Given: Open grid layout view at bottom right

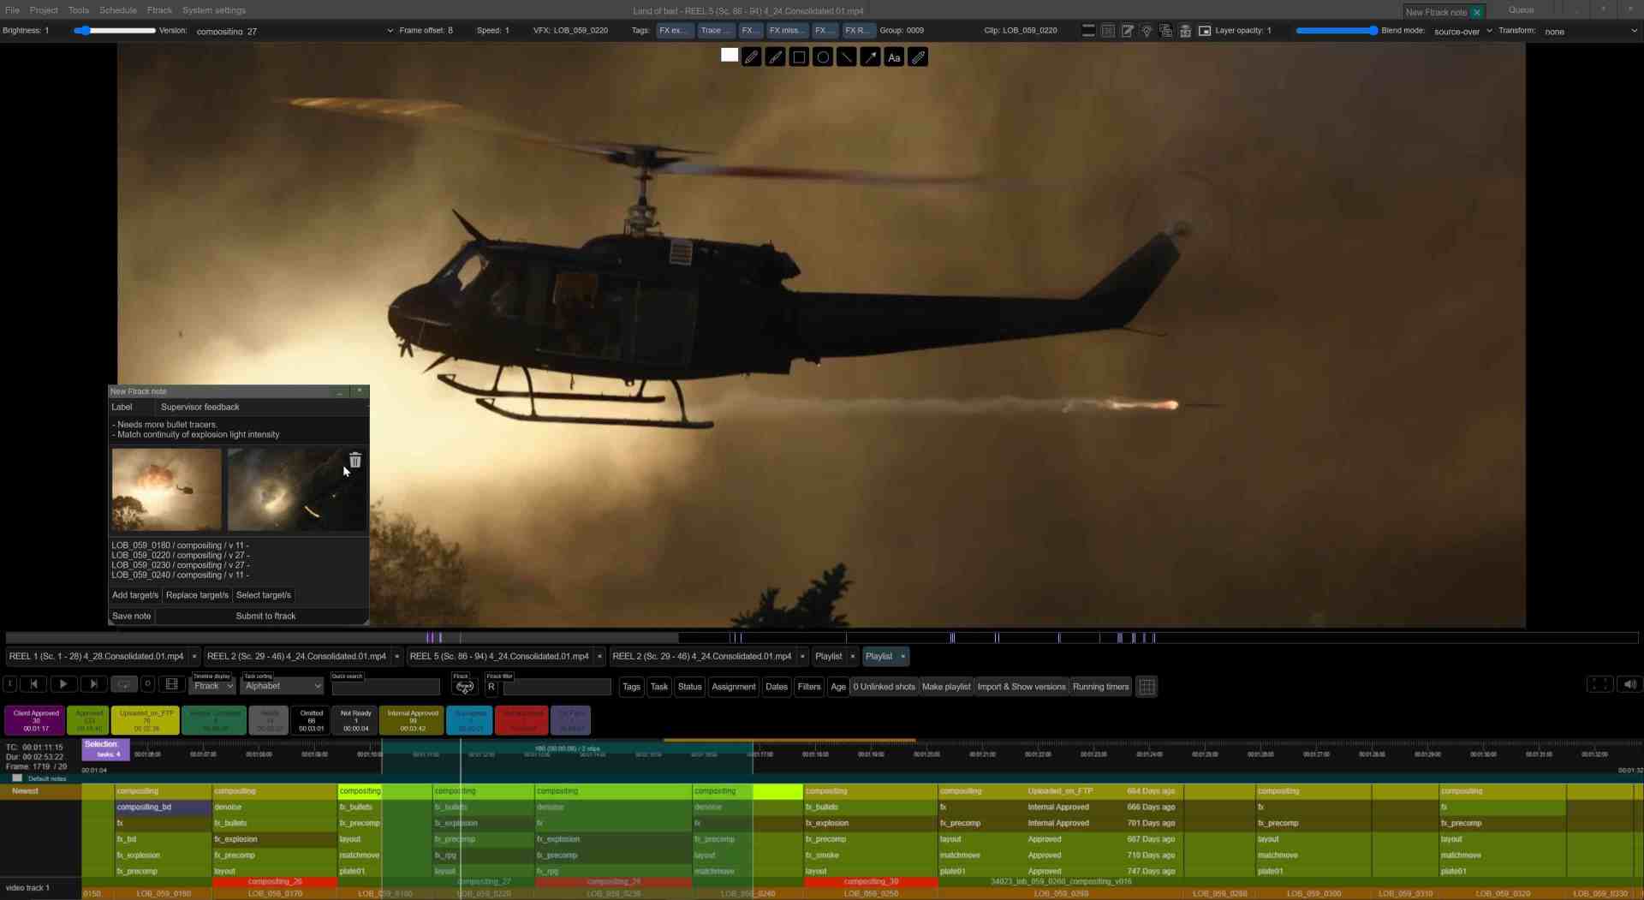Looking at the screenshot, I should coord(1147,686).
